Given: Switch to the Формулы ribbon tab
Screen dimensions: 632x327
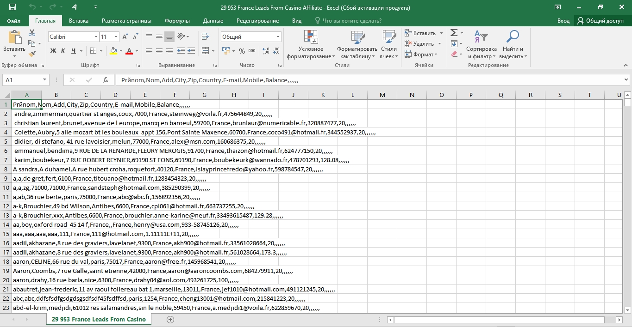Looking at the screenshot, I should pyautogui.click(x=177, y=21).
